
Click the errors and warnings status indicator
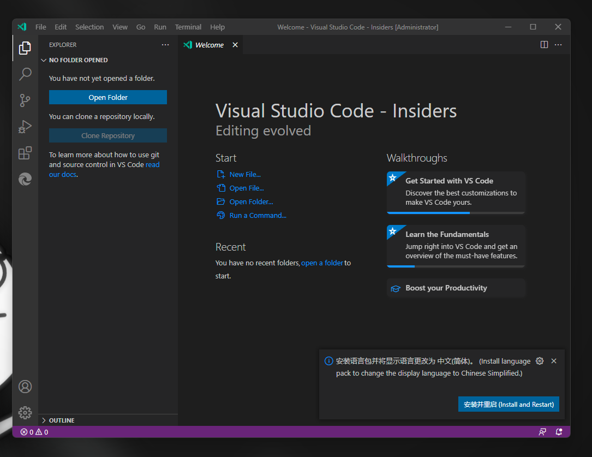(34, 432)
